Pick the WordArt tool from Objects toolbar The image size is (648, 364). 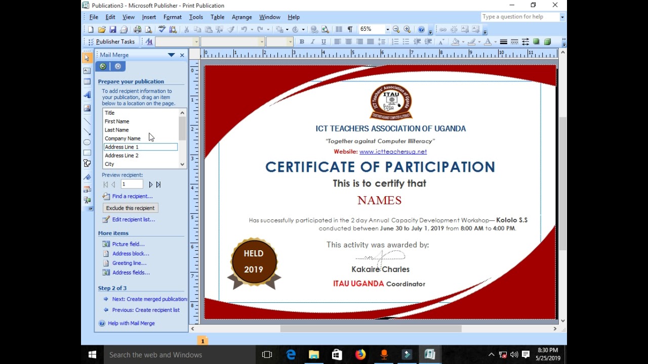[x=87, y=95]
